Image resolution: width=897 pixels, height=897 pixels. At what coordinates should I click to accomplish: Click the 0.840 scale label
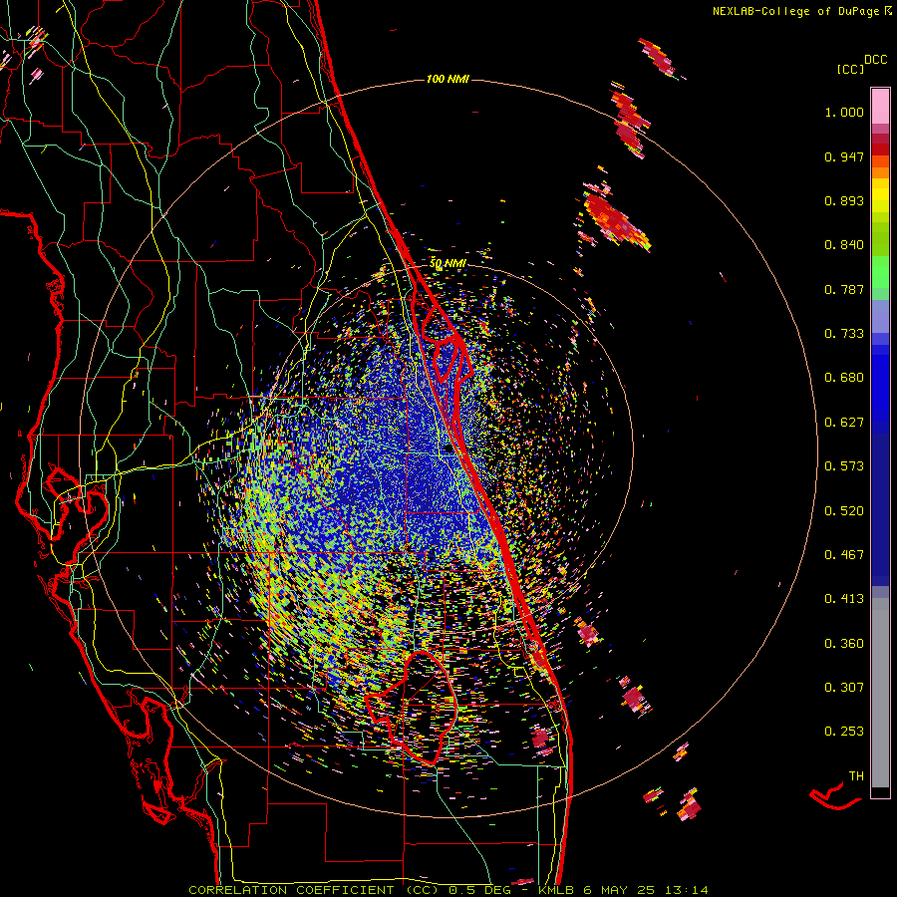click(x=844, y=245)
